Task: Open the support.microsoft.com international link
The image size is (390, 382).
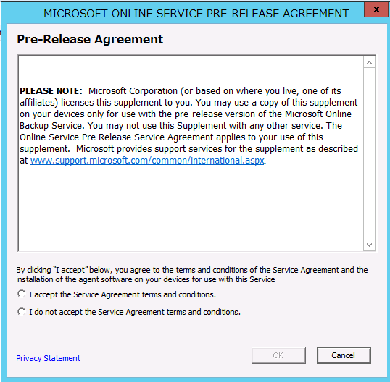Action: tap(147, 161)
